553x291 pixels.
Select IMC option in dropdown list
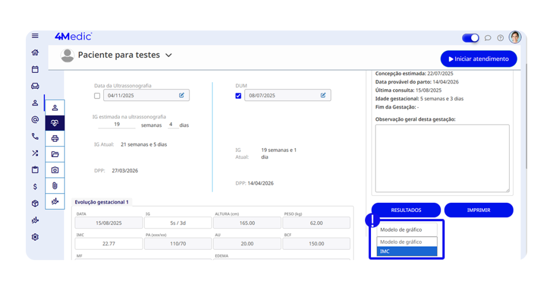tap(407, 252)
